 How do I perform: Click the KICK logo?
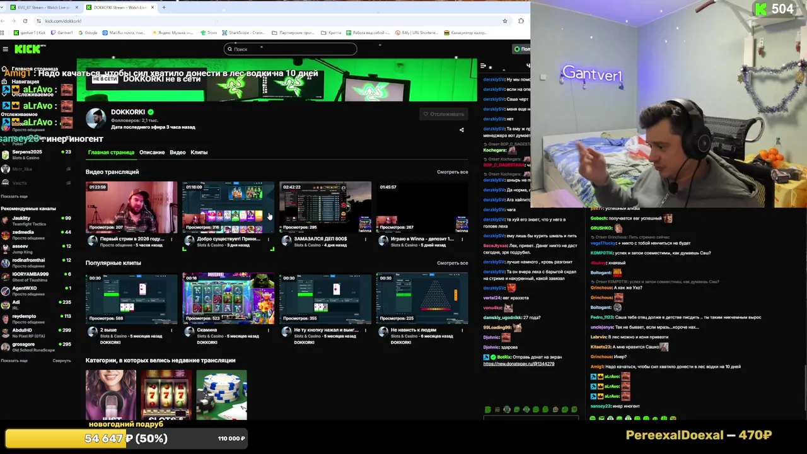tap(29, 49)
